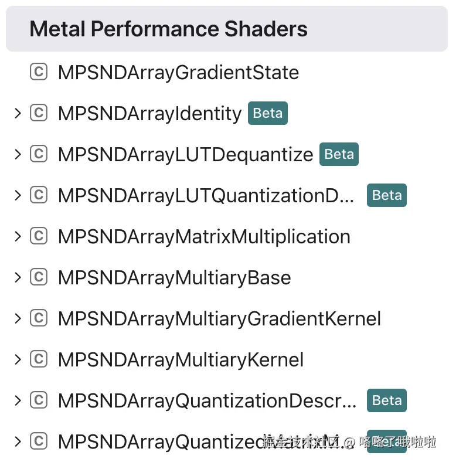Click the class icon beside MPSNDArrayGradientState

39,72
